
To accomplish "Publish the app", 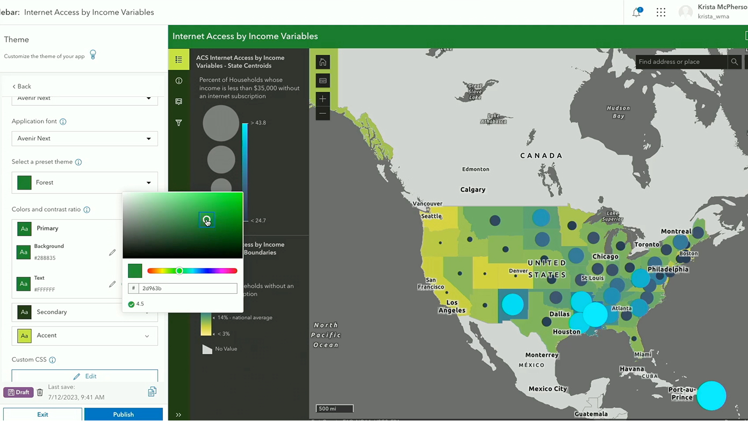I will (x=124, y=415).
